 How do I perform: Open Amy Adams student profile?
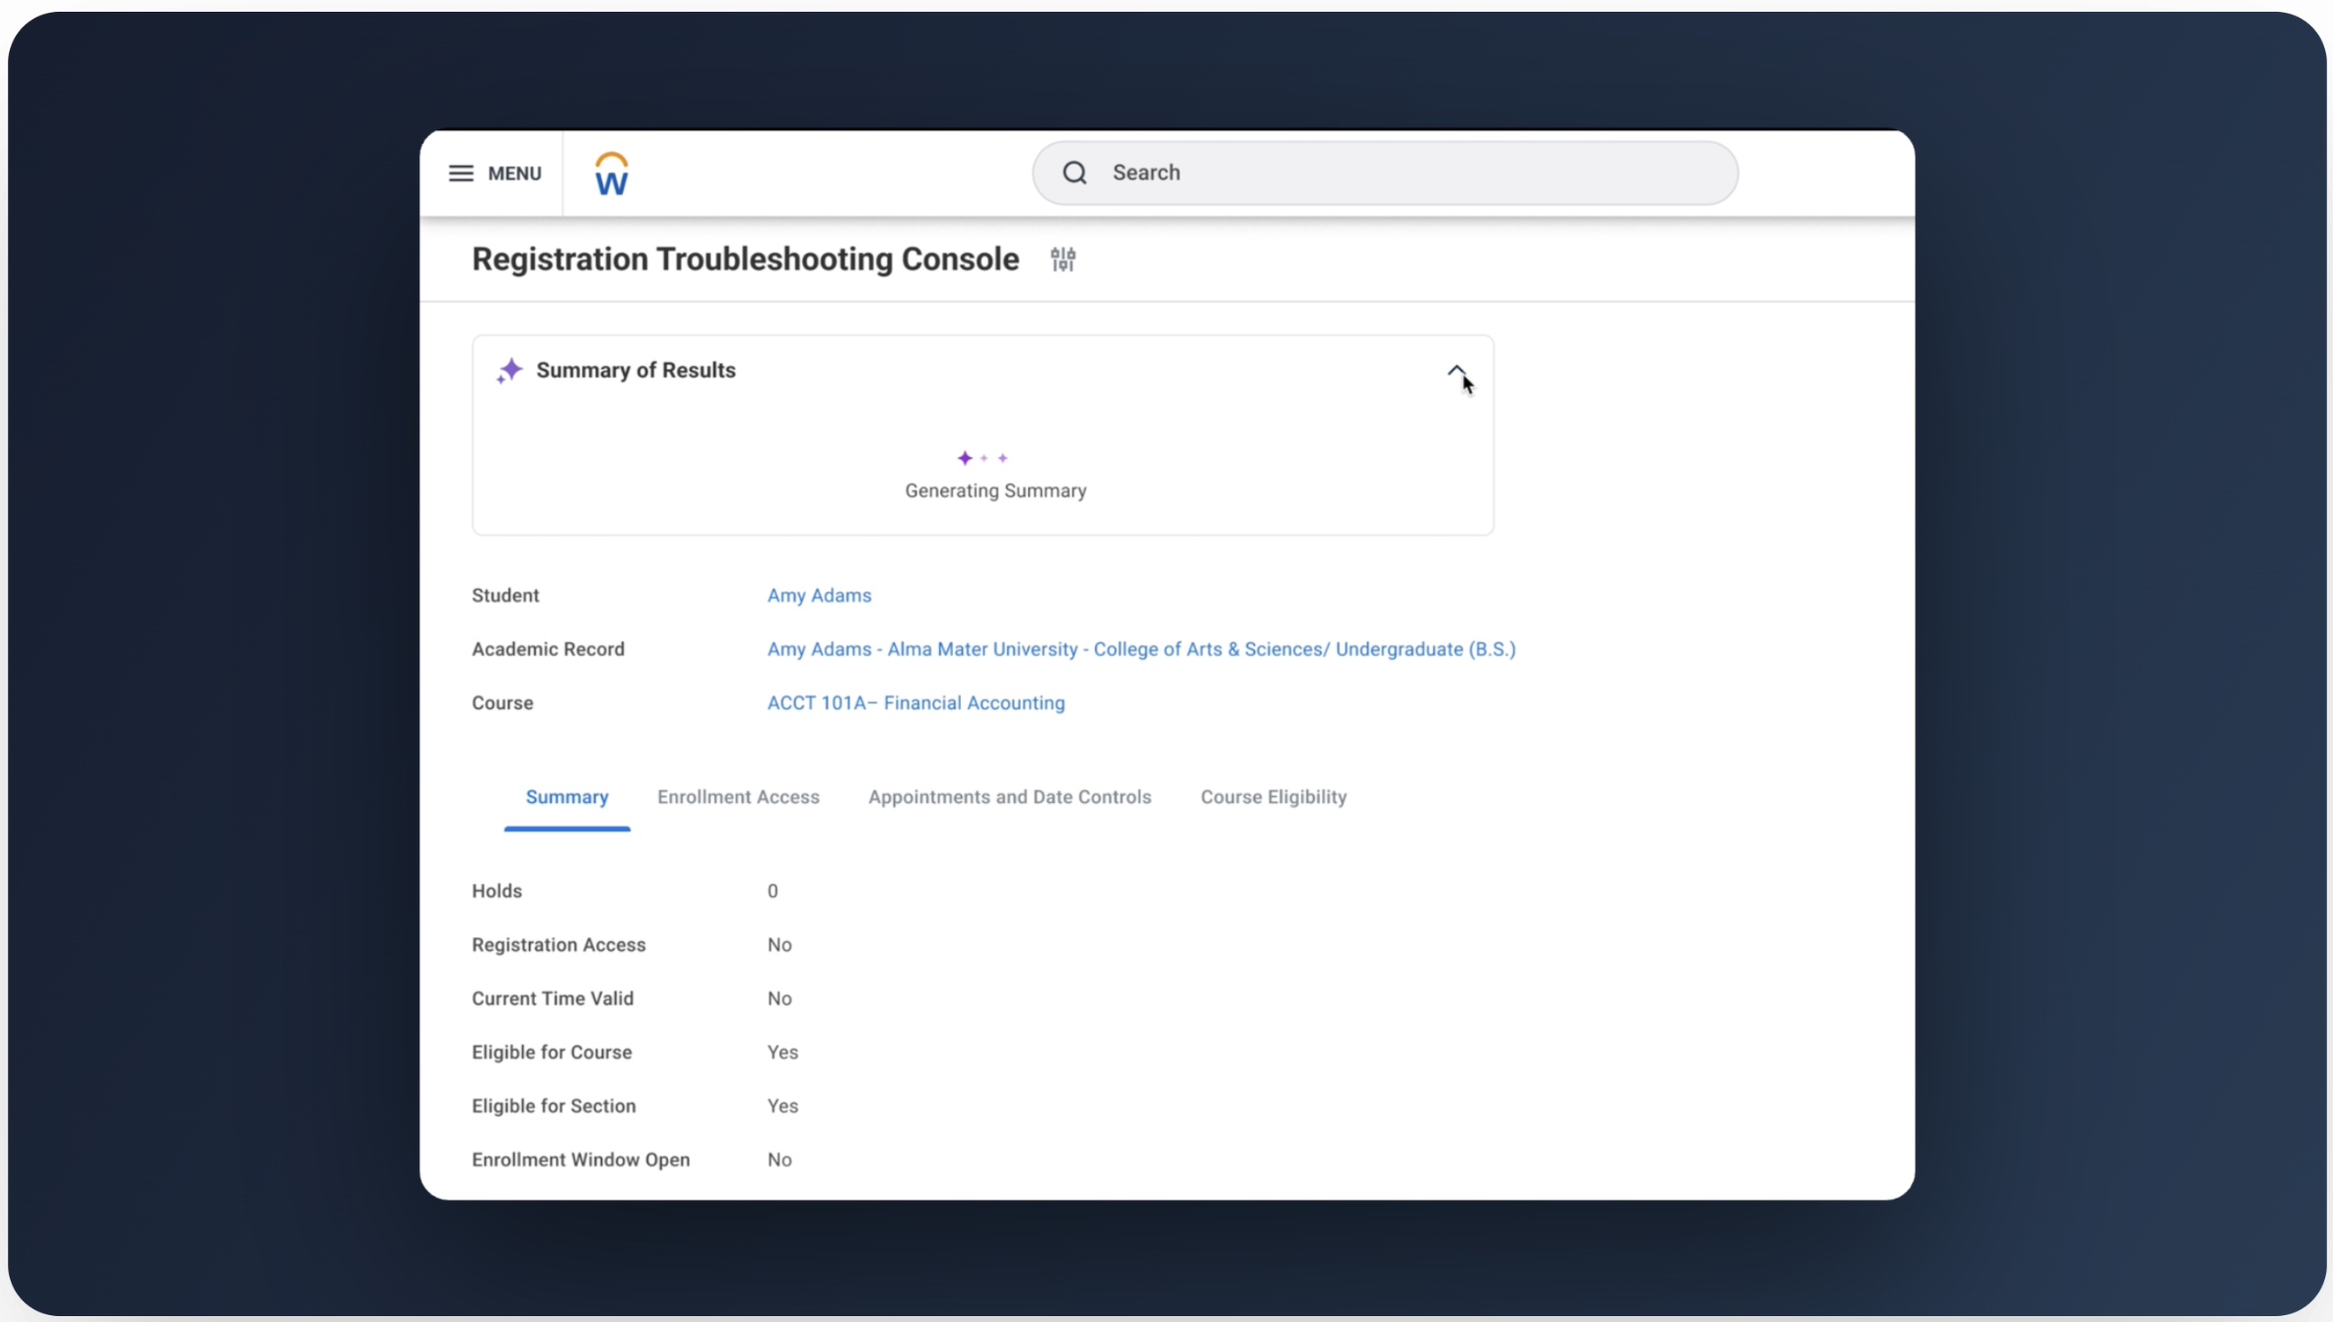coord(819,595)
